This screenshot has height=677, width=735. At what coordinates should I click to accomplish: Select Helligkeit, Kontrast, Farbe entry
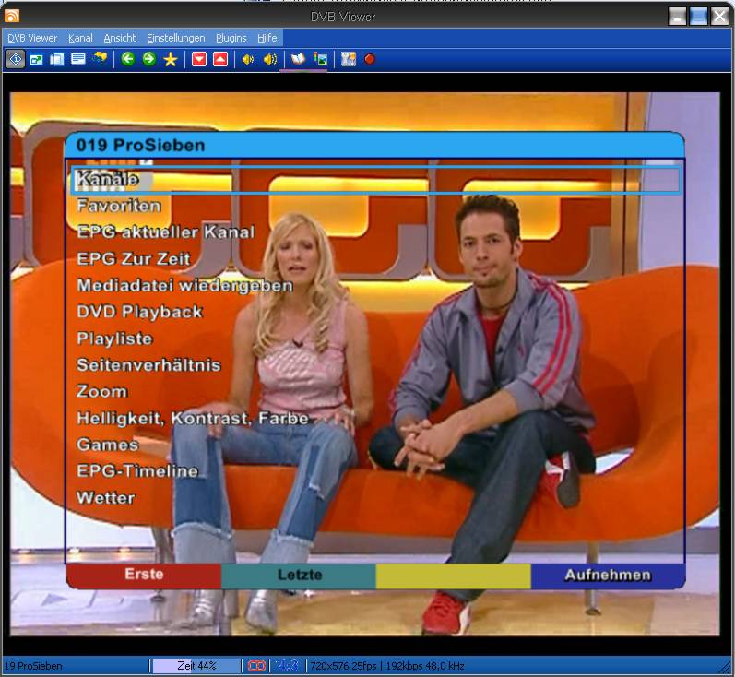[193, 418]
